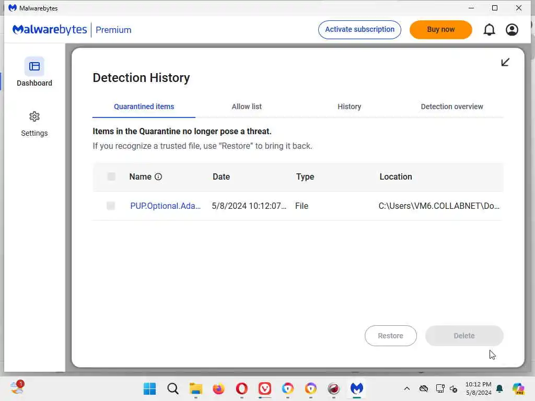
Task: Show hidden tray icons chevron
Action: tap(406, 388)
